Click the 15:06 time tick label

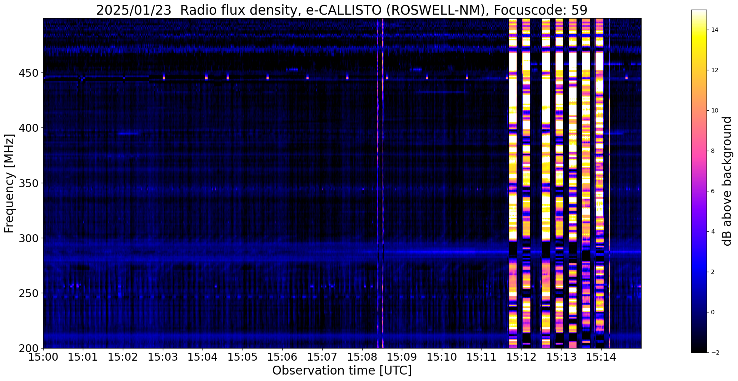click(283, 356)
